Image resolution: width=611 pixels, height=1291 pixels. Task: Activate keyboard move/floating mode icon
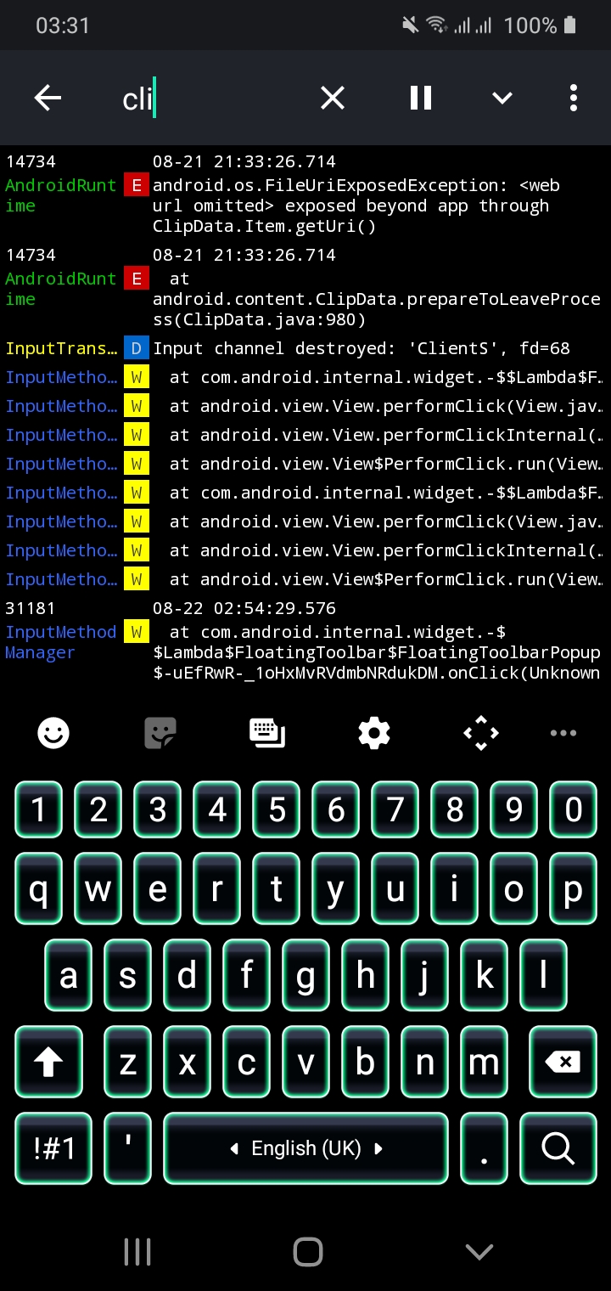click(481, 732)
